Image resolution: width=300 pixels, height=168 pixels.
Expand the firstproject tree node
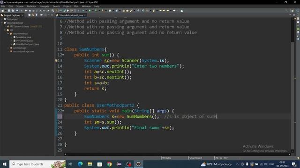tap(2, 19)
